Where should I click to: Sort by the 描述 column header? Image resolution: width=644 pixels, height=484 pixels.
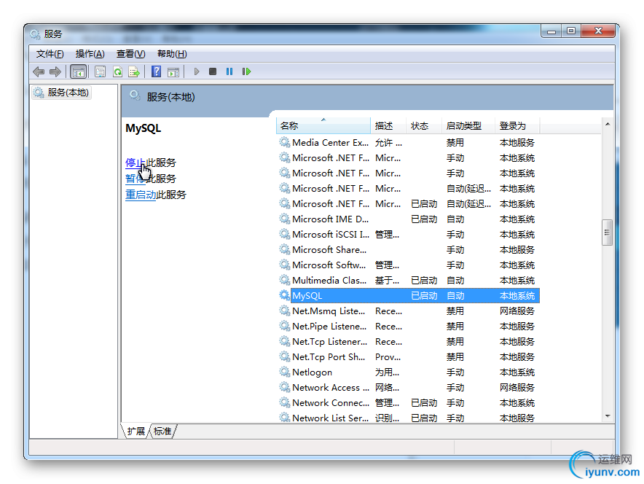388,125
